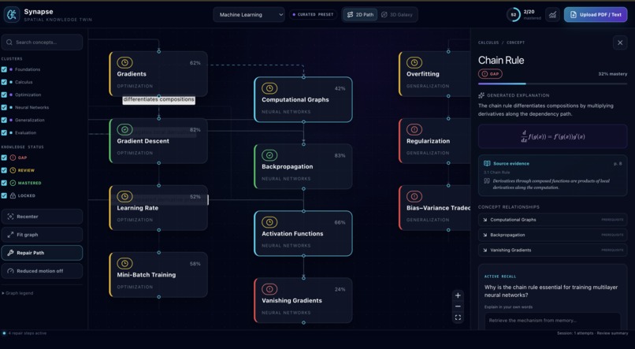Click the arrow icon beside Computational Graphs relationship

tap(485, 220)
